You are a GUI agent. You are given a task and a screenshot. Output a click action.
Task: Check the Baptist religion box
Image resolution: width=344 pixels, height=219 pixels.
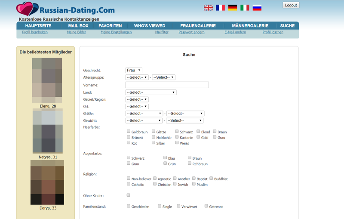click(x=194, y=178)
